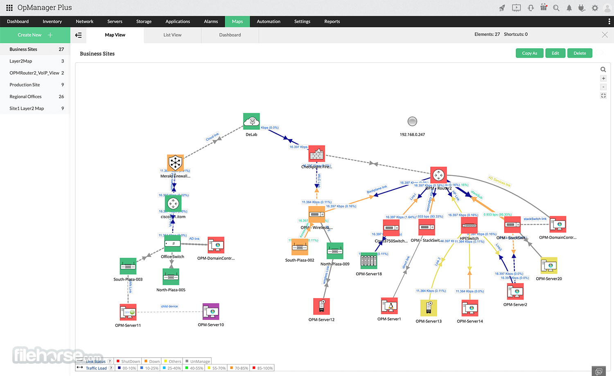Open the Alarms menu

(211, 22)
